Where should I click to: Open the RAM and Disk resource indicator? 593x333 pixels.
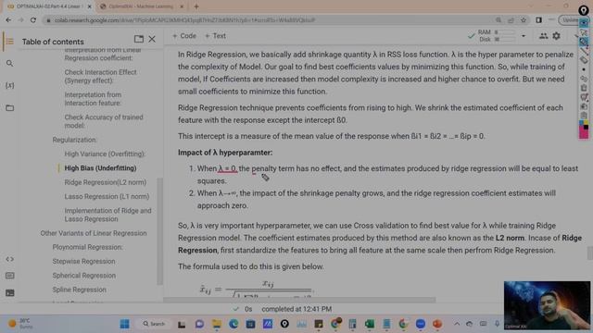coord(496,36)
